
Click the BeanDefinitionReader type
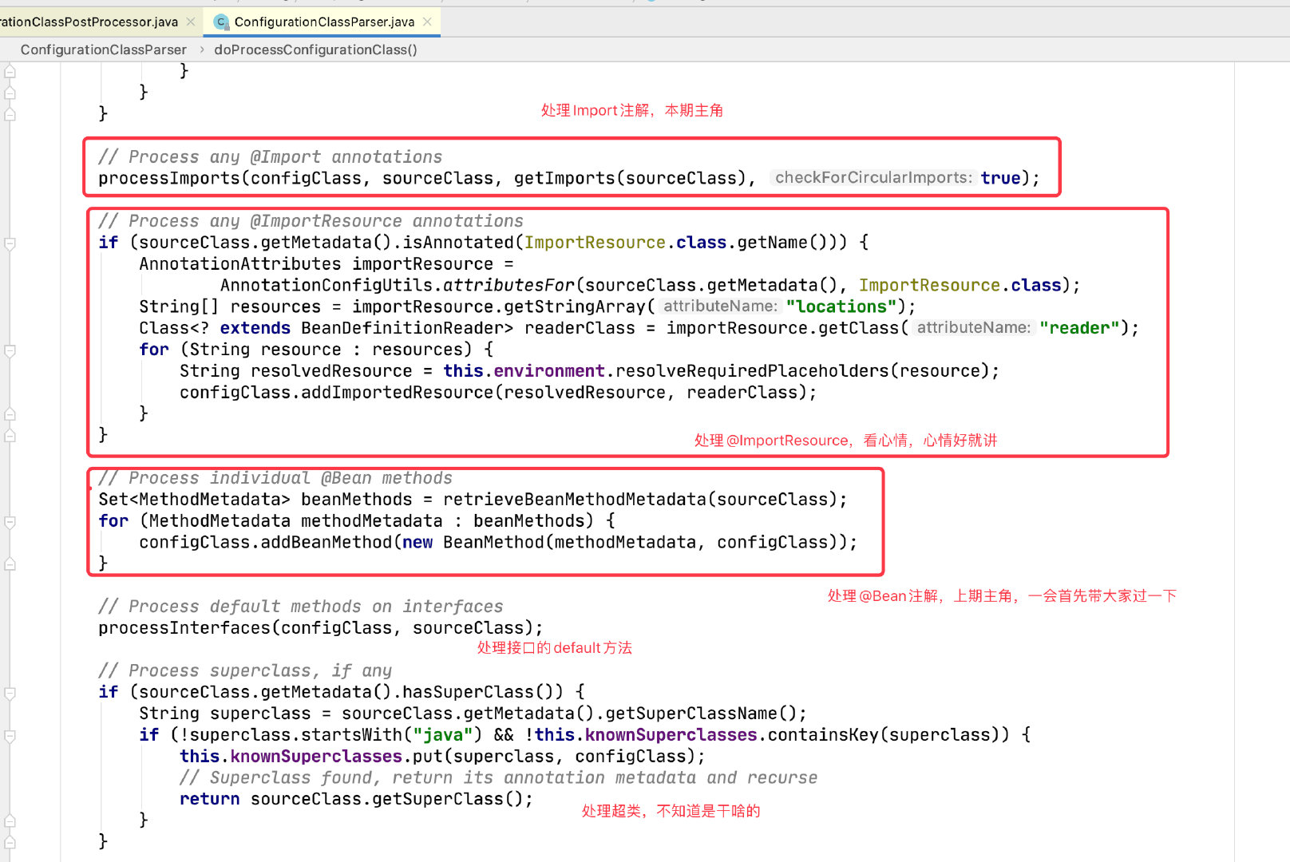tap(402, 328)
